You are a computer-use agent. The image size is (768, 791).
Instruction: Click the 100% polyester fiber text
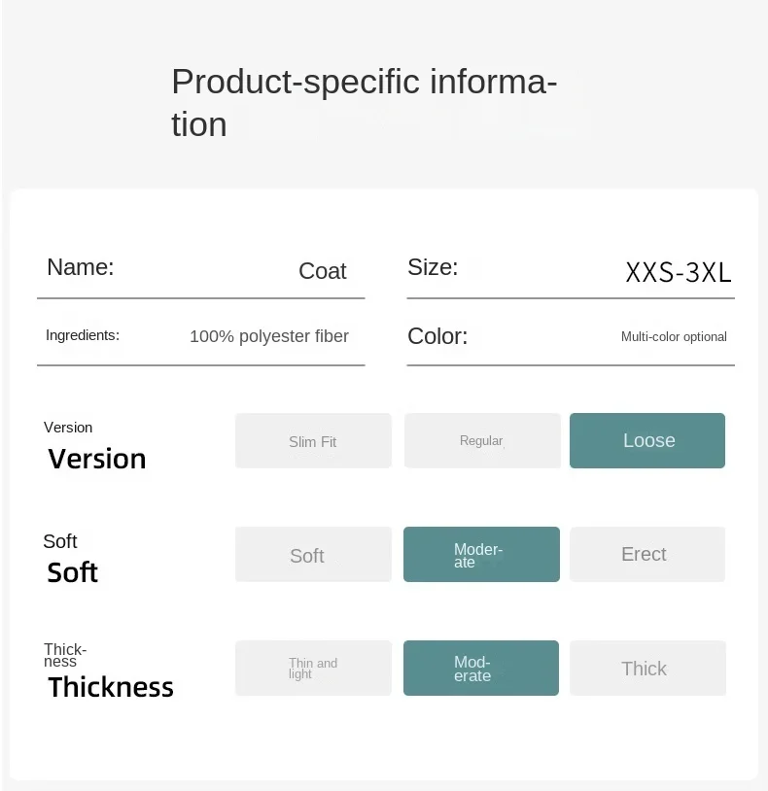tap(269, 336)
